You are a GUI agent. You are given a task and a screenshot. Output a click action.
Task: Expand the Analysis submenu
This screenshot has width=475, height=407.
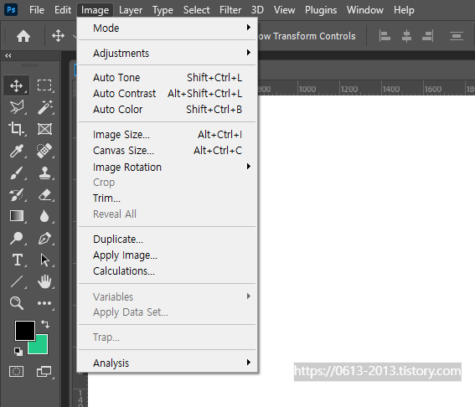tap(168, 363)
